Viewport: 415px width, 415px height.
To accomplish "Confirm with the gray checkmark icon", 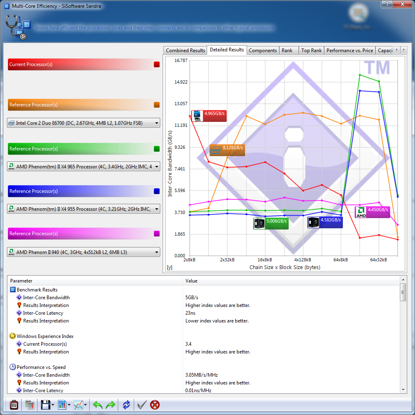I will [142, 405].
